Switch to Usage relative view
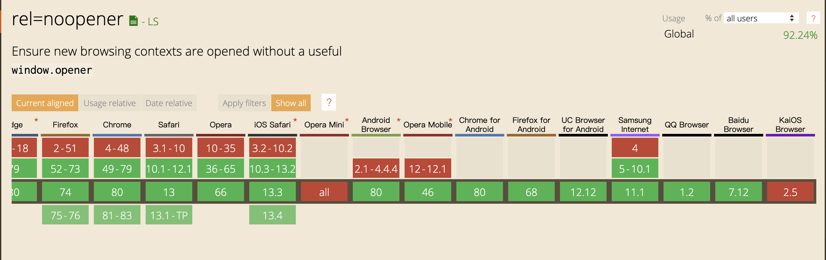The width and height of the screenshot is (826, 260). click(x=110, y=103)
